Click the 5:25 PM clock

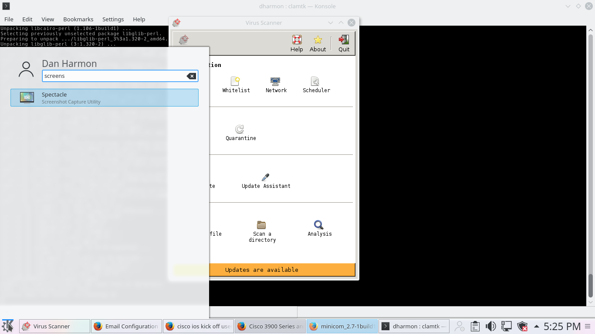(562, 326)
